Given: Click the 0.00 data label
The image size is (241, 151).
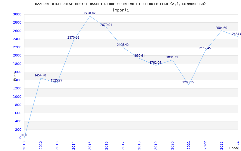Looking at the screenshot, I should pyautogui.click(x=24, y=135).
